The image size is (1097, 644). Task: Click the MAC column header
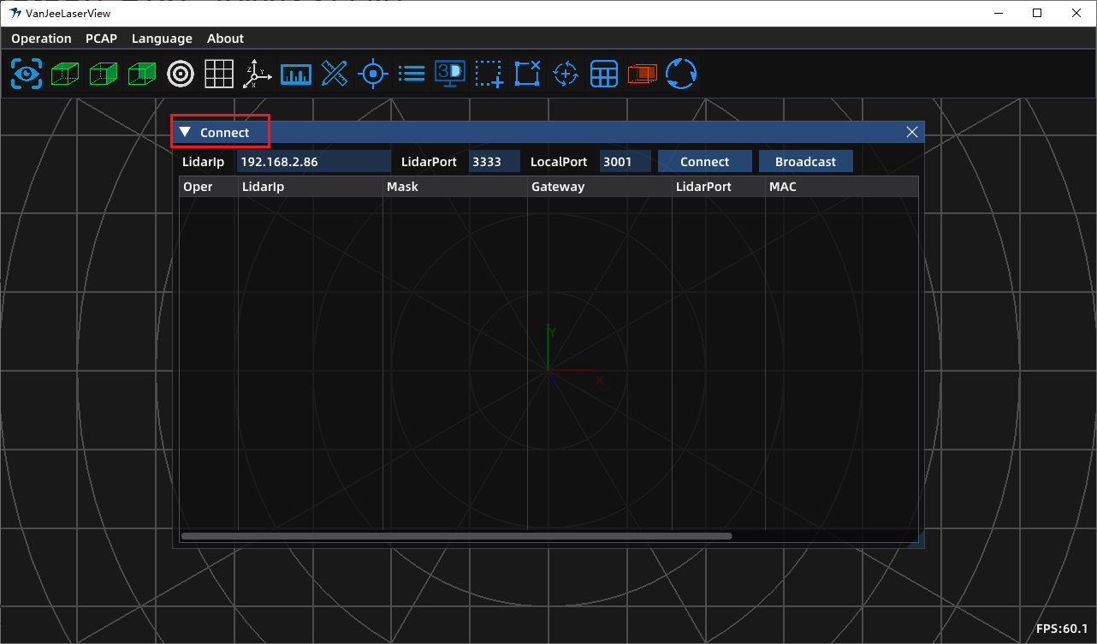pyautogui.click(x=842, y=187)
